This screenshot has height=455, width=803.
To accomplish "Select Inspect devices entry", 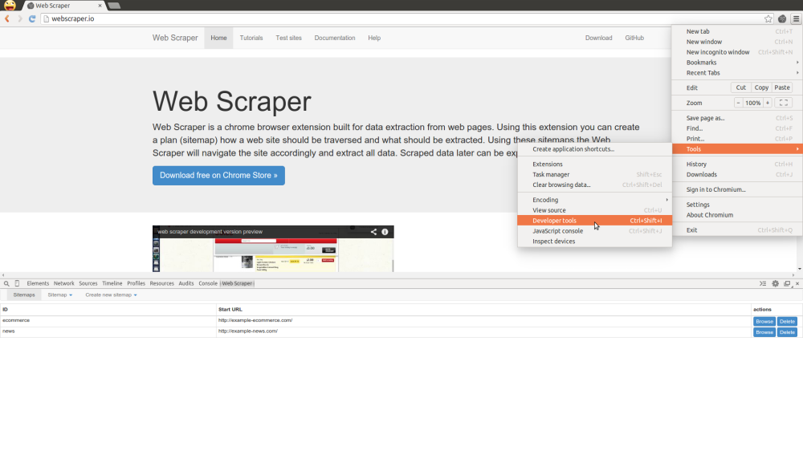I will click(594, 242).
